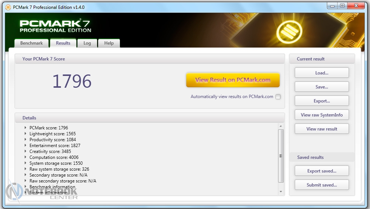Screen dimensions: 370x209
Task: Switch to the Benchmark tab
Action: tap(31, 43)
